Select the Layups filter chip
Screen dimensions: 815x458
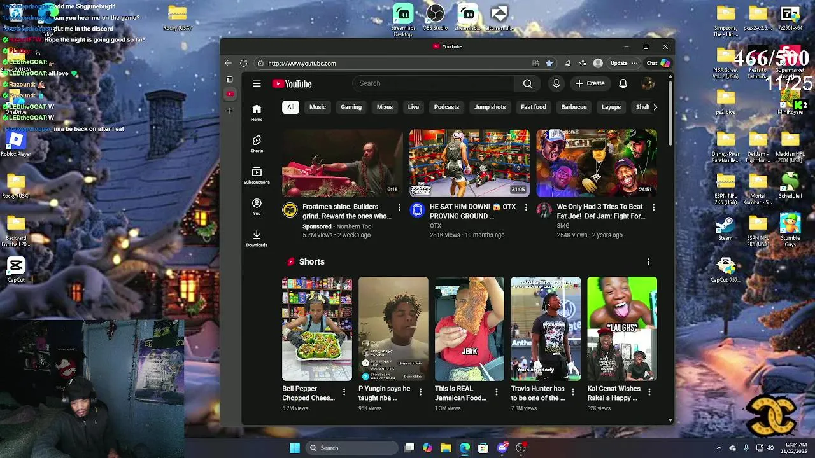tap(611, 107)
